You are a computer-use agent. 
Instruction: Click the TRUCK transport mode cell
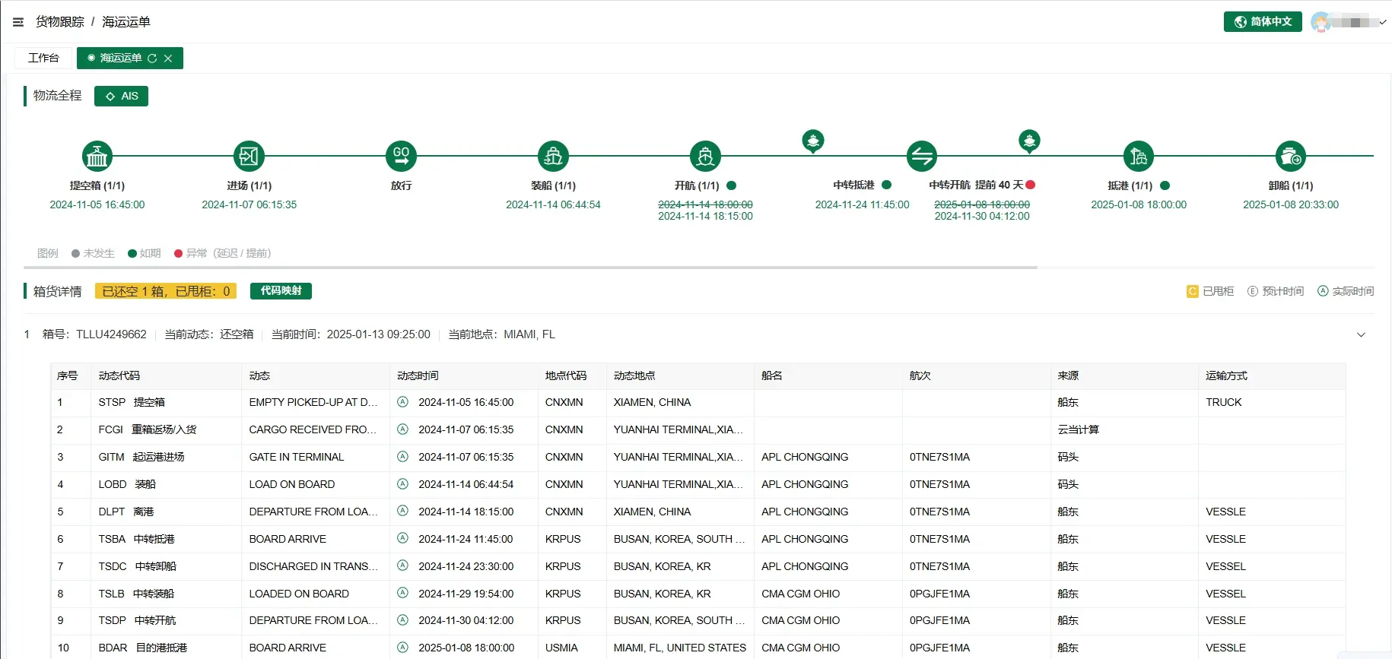tap(1272, 402)
